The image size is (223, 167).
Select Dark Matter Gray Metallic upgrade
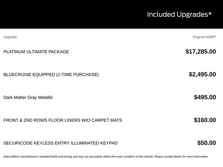click(x=28, y=97)
